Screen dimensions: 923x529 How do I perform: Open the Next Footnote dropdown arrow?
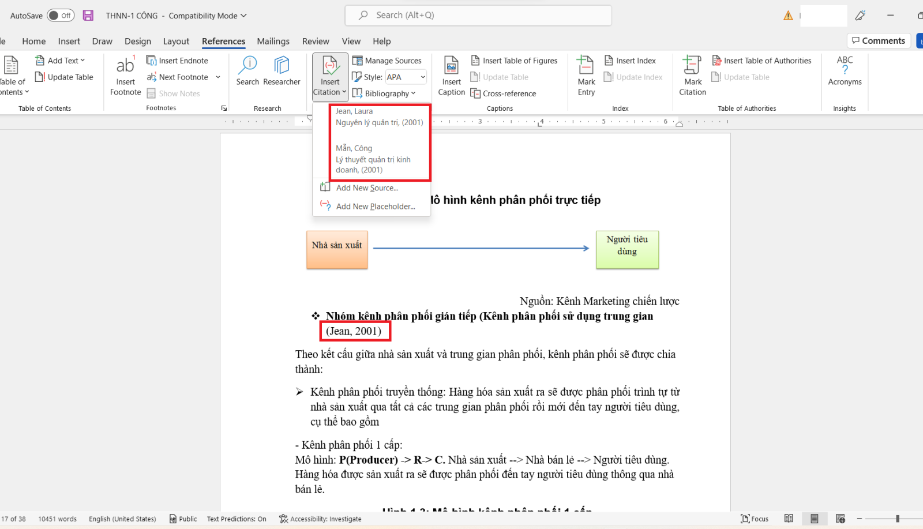pos(217,77)
